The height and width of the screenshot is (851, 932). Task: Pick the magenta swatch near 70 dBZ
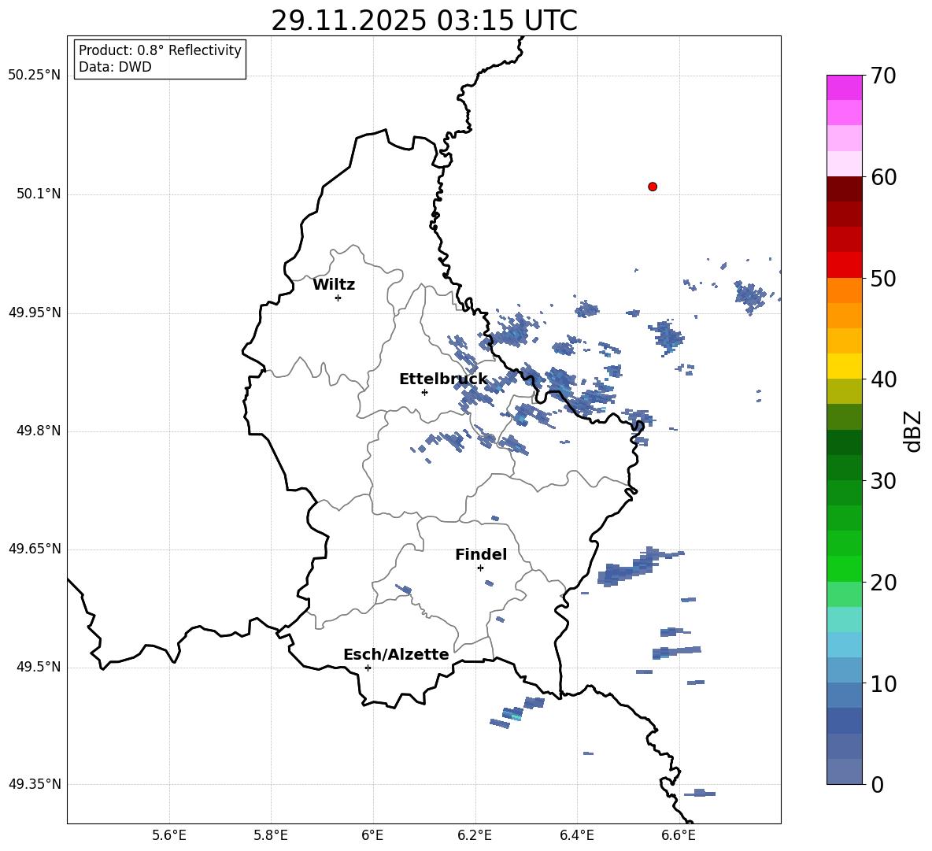[844, 88]
